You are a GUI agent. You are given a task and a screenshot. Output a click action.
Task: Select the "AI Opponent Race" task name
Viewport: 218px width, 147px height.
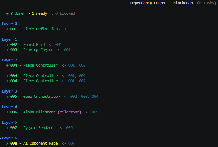coord(40,143)
